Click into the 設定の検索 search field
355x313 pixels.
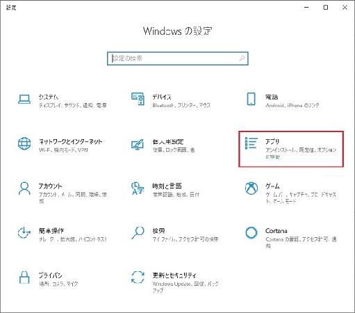tap(178, 58)
